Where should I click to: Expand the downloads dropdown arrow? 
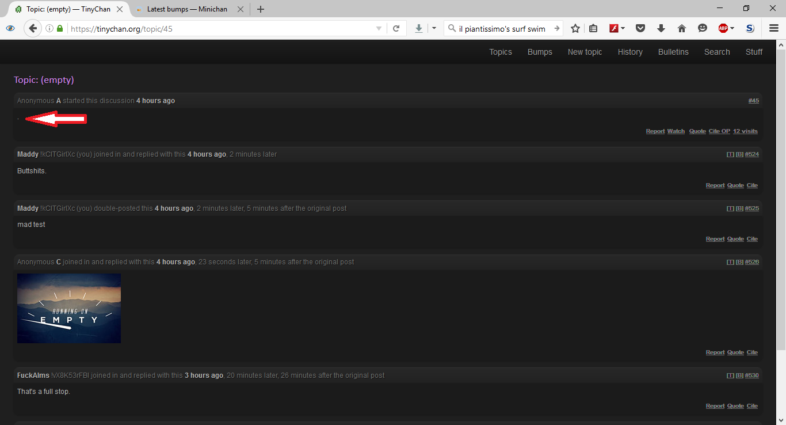click(434, 28)
